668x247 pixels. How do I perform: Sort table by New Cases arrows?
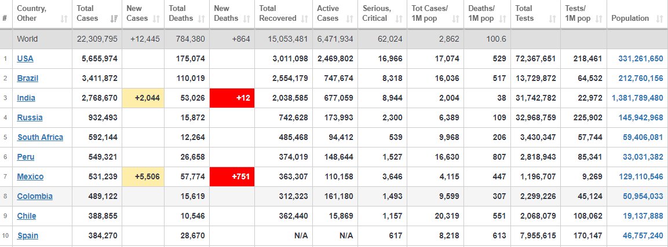point(156,19)
